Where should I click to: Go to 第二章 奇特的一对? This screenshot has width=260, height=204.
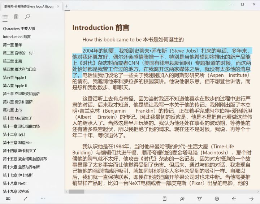coord(18,53)
